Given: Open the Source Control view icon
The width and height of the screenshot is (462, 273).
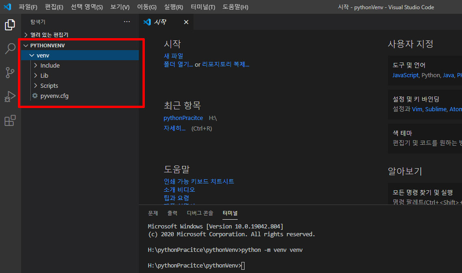Looking at the screenshot, I should click(x=10, y=73).
